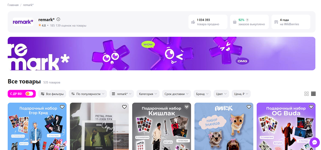Image resolution: width=321 pixels, height=150 pixels.
Task: Favorite the Кишлак gift set
Action: coord(186,107)
